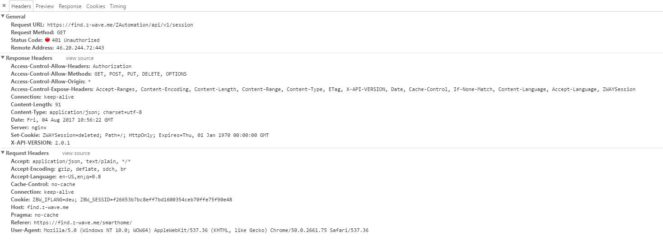Click the 401 Unauthorized status text
This screenshot has height=241, width=663.
point(75,40)
